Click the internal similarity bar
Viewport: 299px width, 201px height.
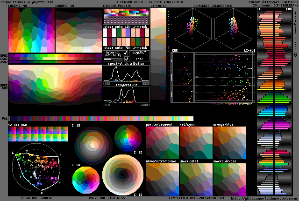coord(114,59)
